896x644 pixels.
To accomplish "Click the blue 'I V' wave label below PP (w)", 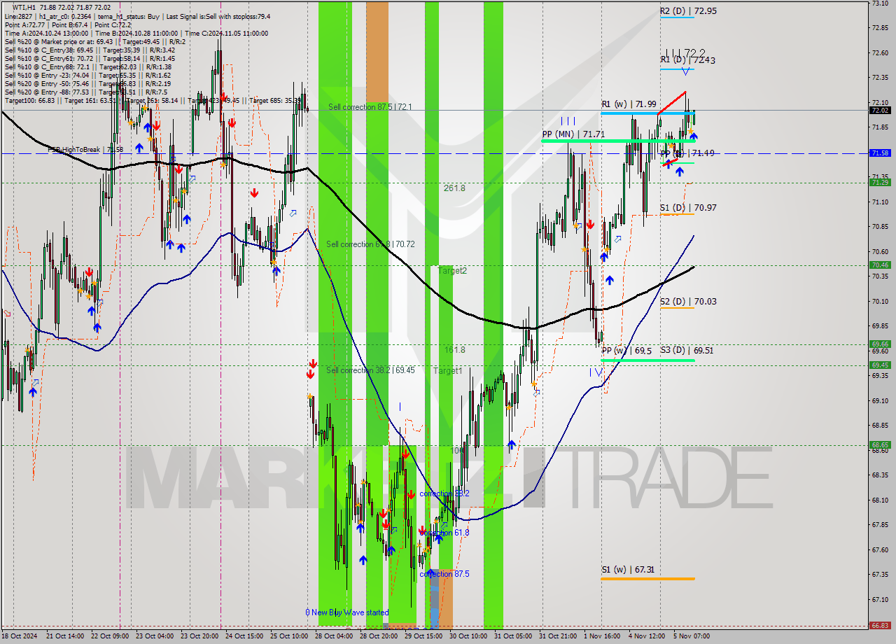I will pyautogui.click(x=596, y=372).
